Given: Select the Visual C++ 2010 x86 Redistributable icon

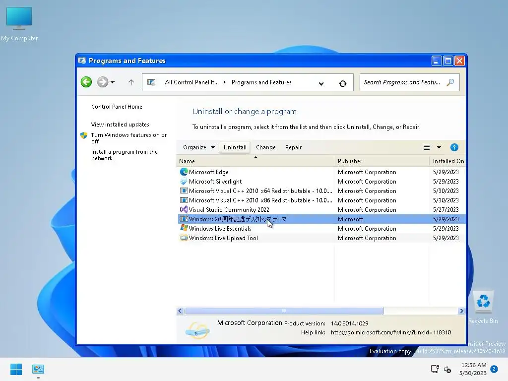Looking at the screenshot, I should [x=184, y=200].
